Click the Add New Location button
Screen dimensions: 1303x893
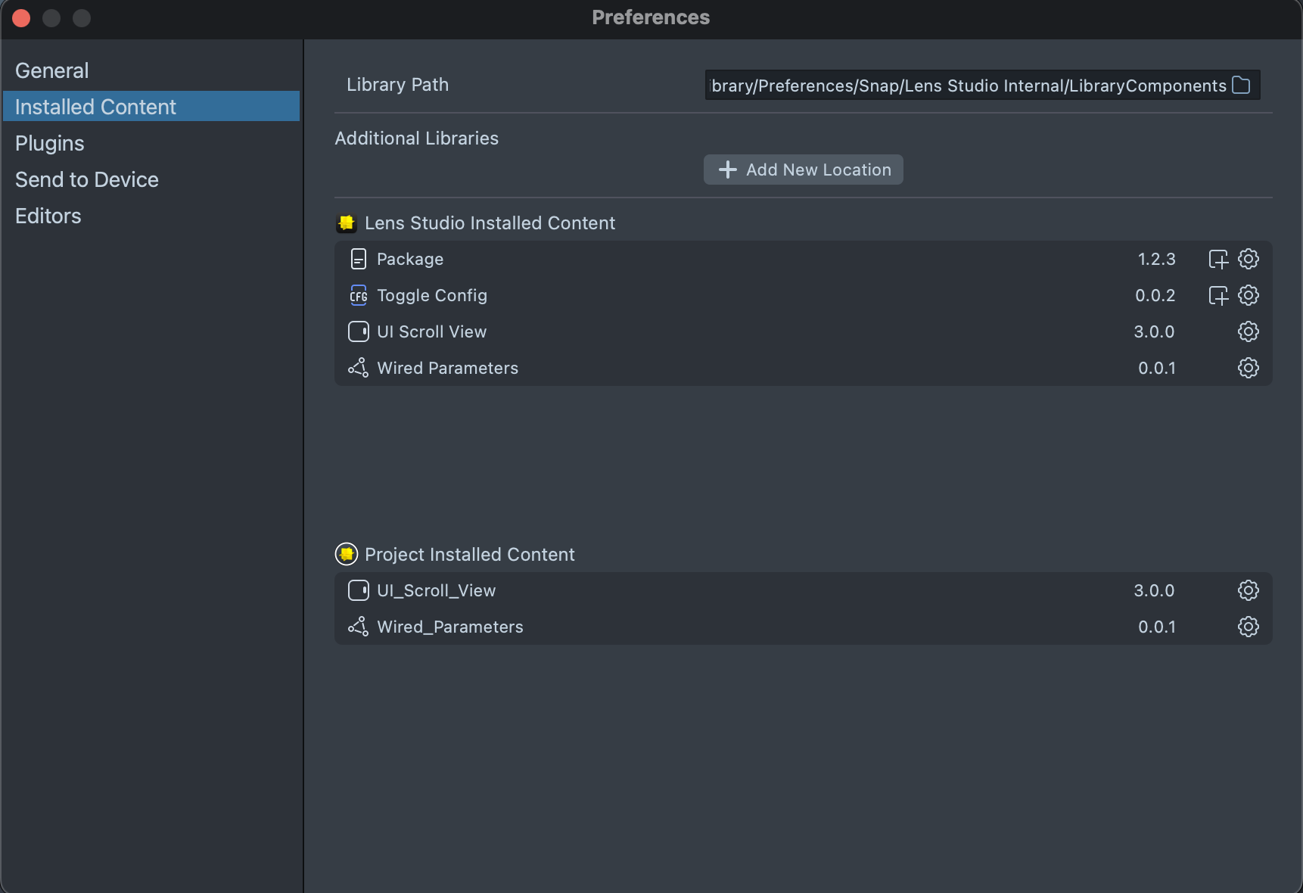(x=803, y=170)
